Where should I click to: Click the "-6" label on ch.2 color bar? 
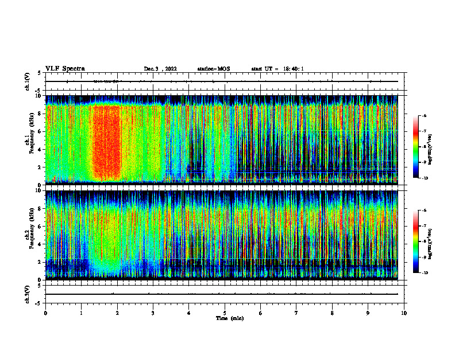[x=424, y=210]
